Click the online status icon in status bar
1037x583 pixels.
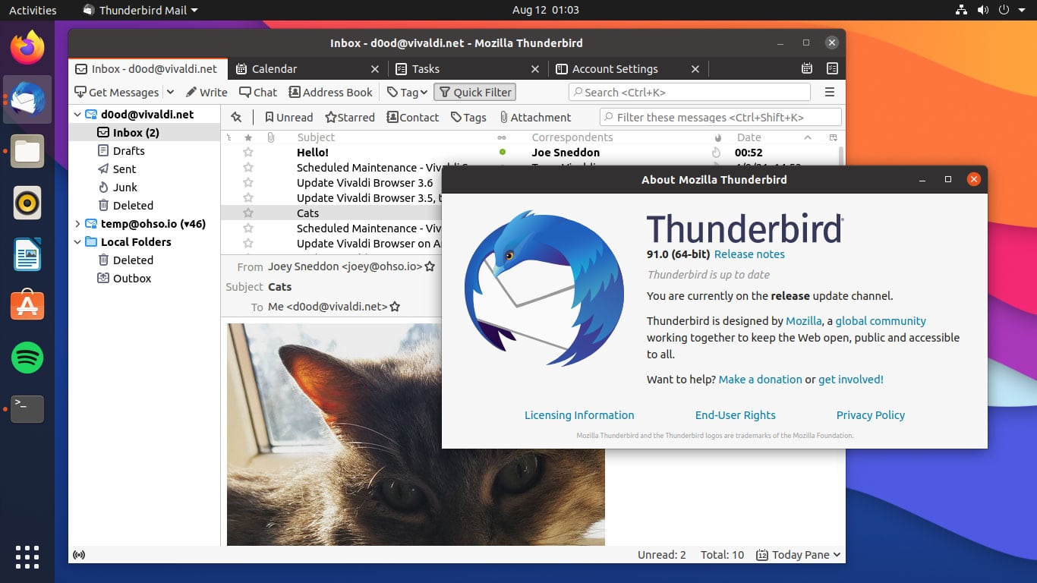[x=79, y=555]
